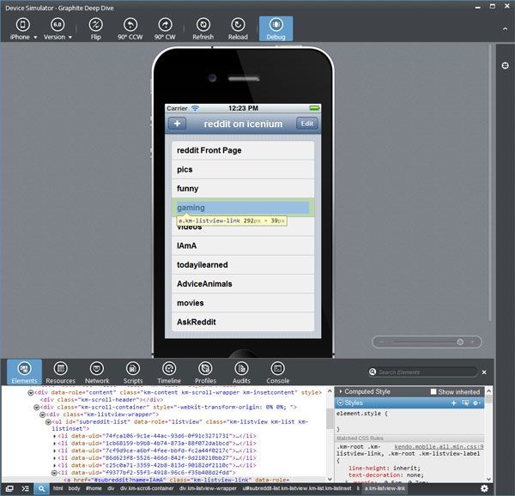Tap the todayilearned list item

243,264
